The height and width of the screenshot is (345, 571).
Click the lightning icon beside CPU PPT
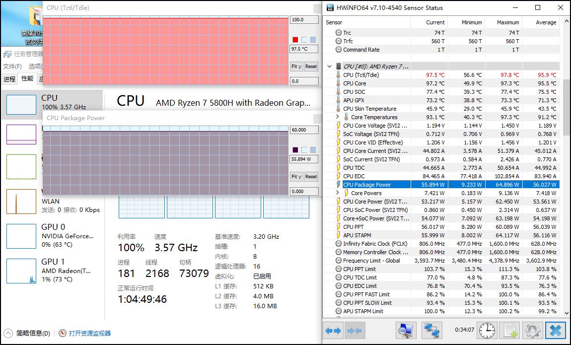tap(338, 227)
